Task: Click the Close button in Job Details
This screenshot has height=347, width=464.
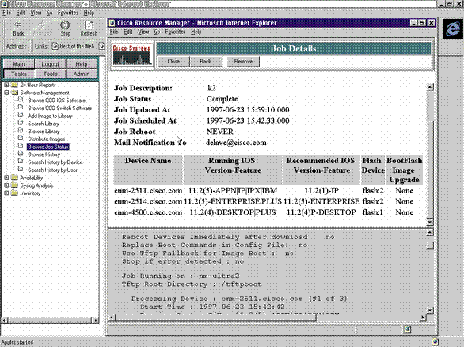Action: [173, 62]
